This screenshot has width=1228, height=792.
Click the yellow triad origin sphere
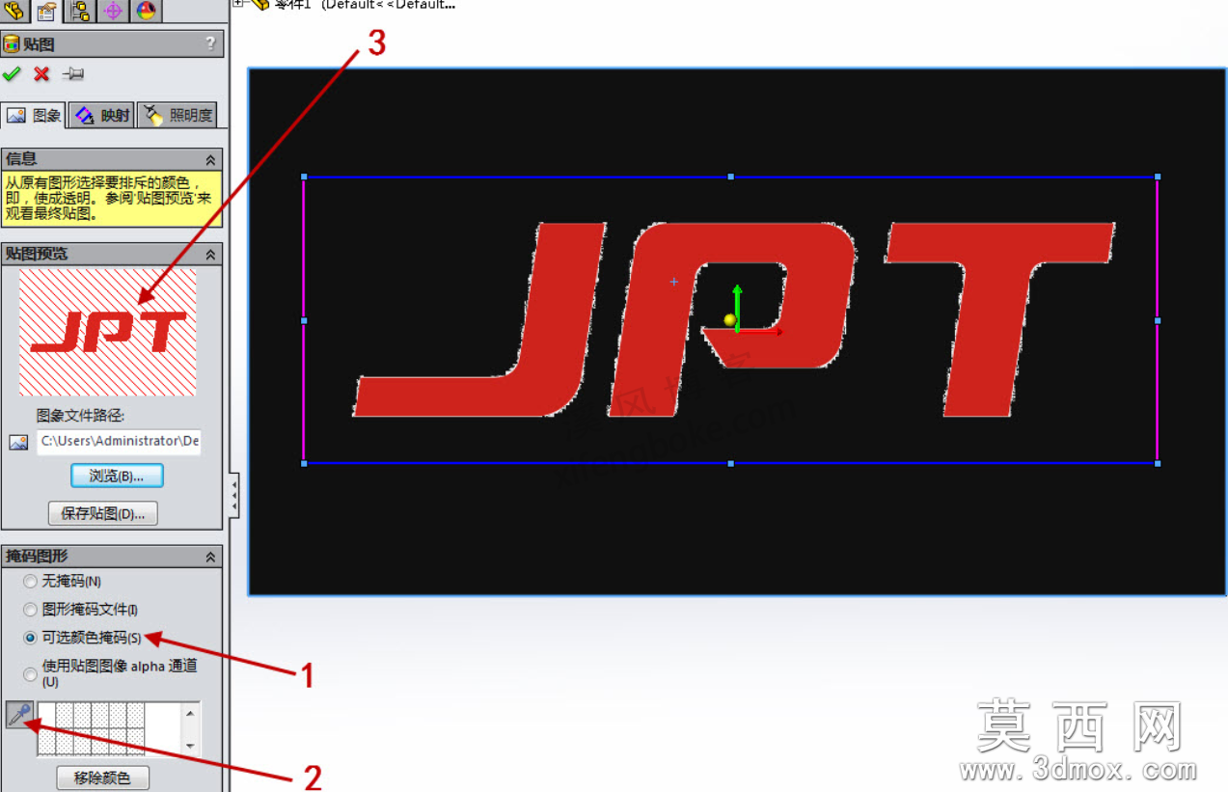729,320
